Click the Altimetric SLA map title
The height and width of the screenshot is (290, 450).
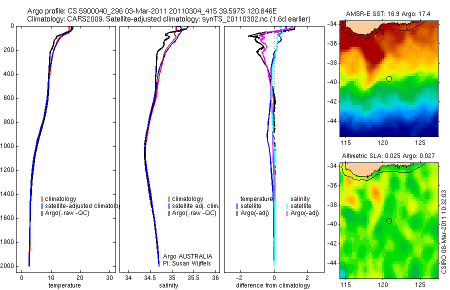tap(388, 156)
